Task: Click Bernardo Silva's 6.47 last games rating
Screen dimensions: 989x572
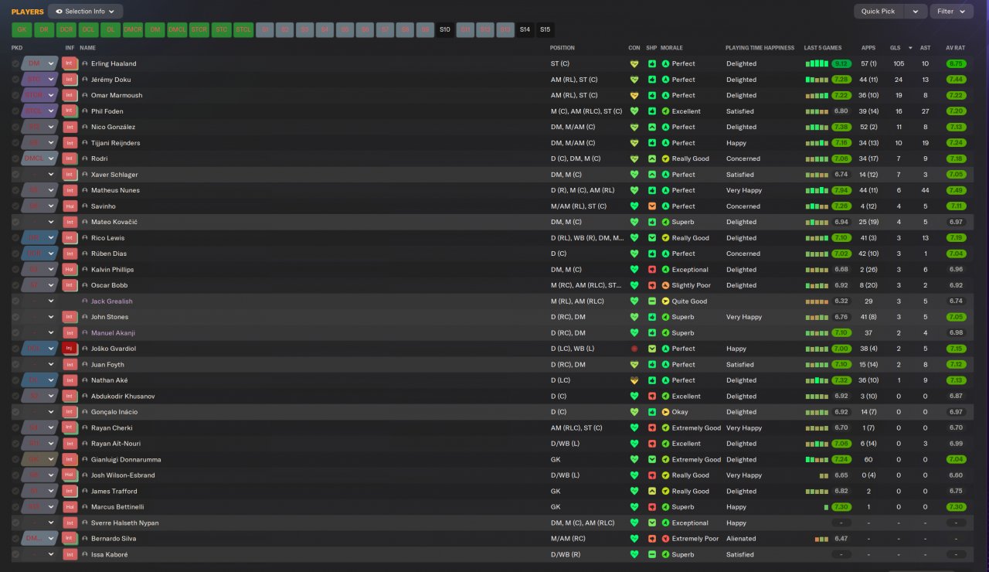Action: pos(841,539)
